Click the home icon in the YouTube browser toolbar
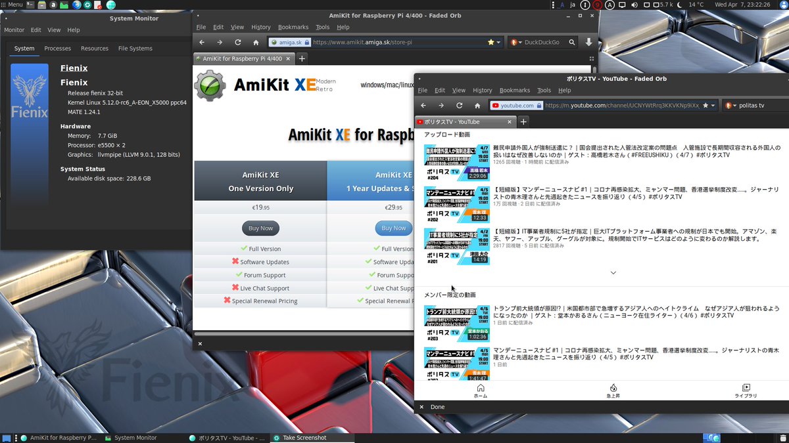 tap(477, 105)
